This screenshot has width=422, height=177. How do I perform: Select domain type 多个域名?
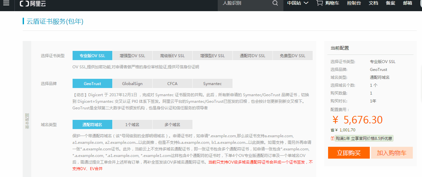[172, 124]
